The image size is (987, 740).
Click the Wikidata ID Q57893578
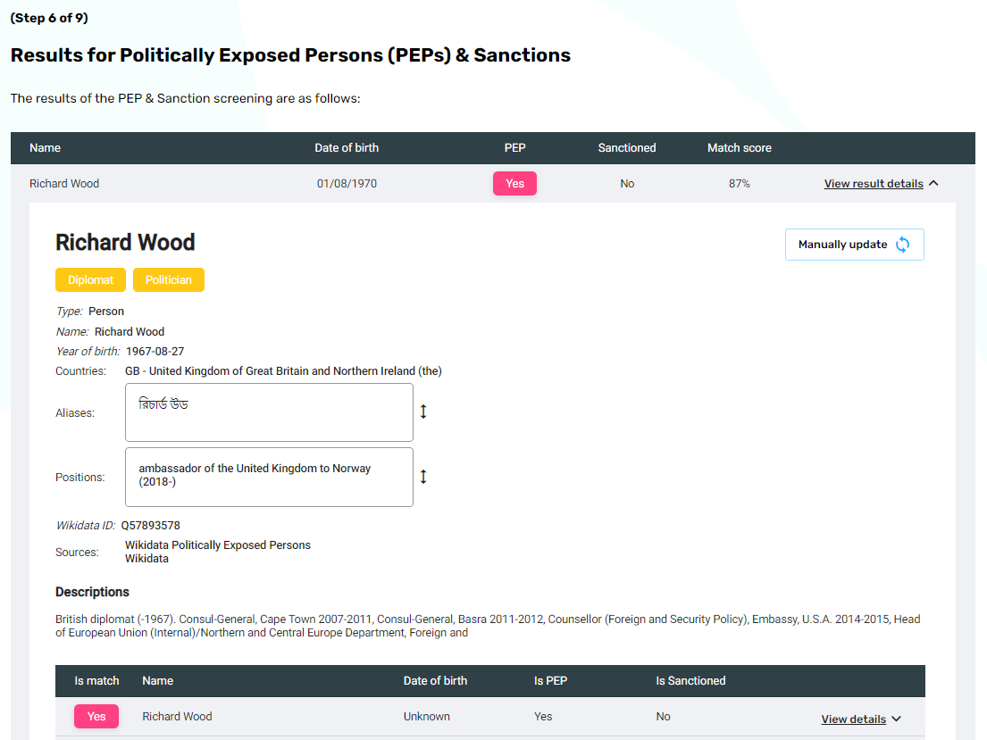[x=150, y=526]
